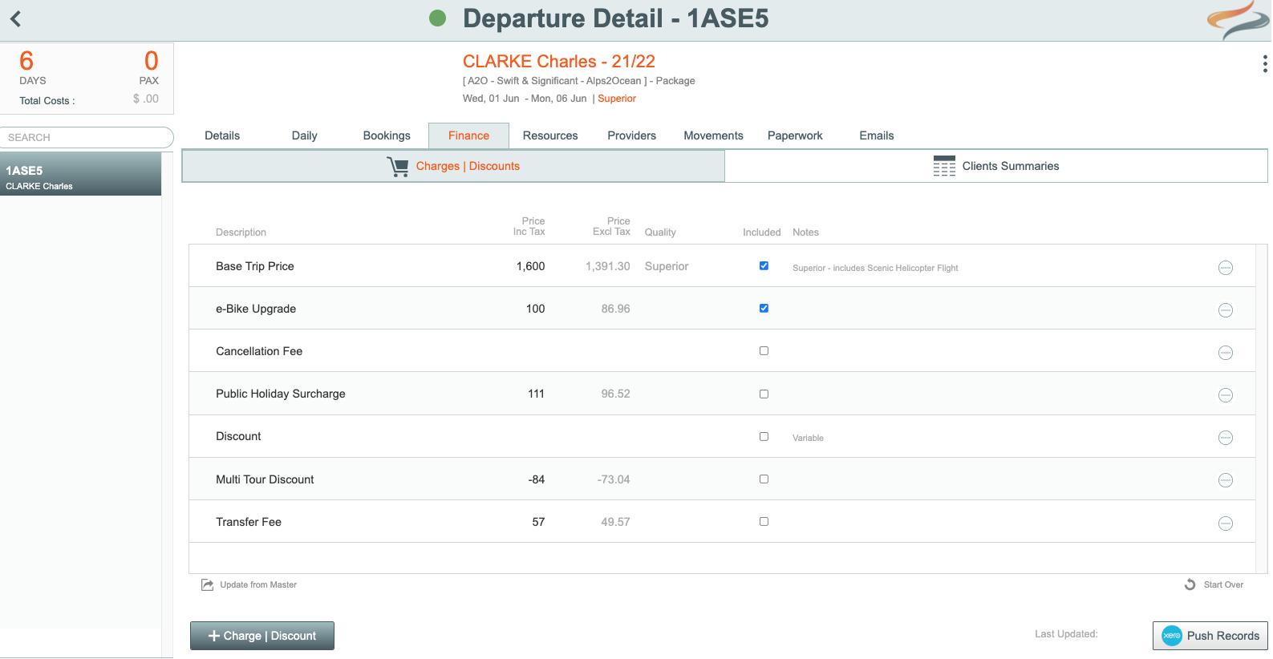Select the Clients Summaries sub-tab
The image size is (1273, 659).
point(996,166)
